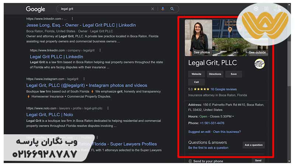295x166 pixels.
Task: Open the Google apps grid icon
Action: (266, 9)
